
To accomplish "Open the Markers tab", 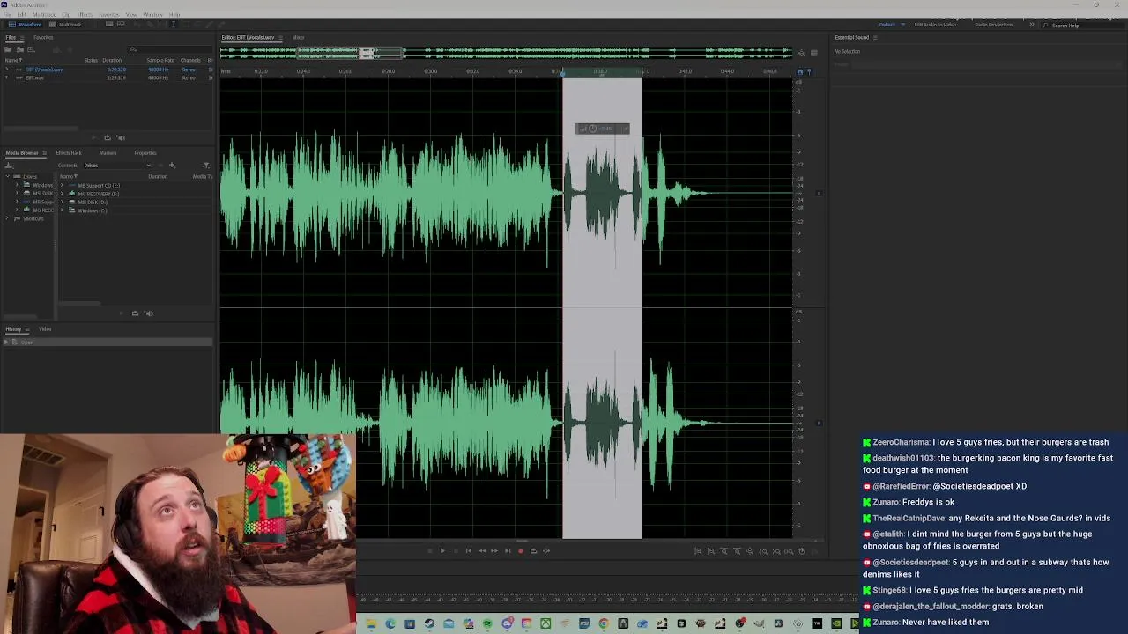I will 108,153.
